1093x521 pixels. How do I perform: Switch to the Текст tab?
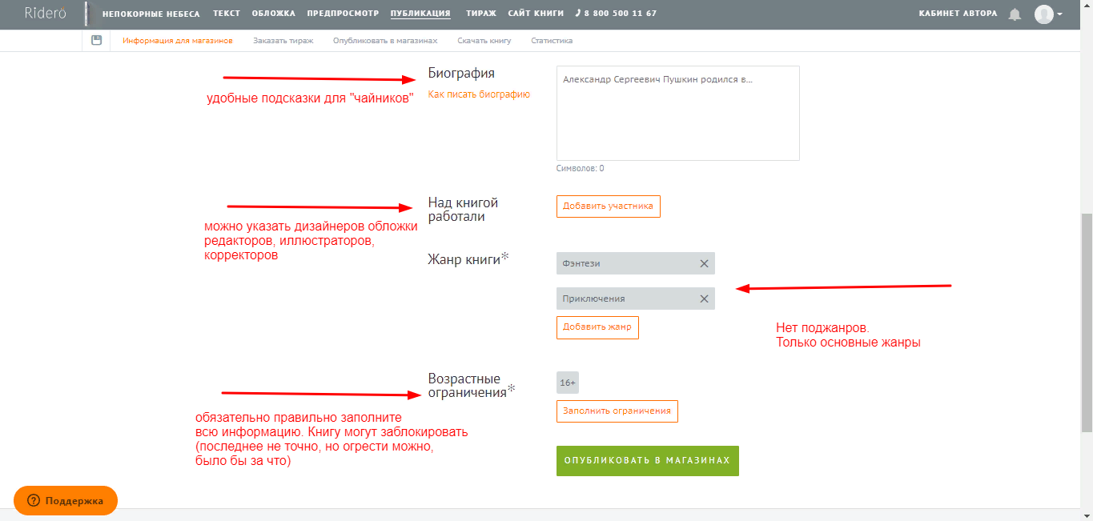tap(227, 14)
